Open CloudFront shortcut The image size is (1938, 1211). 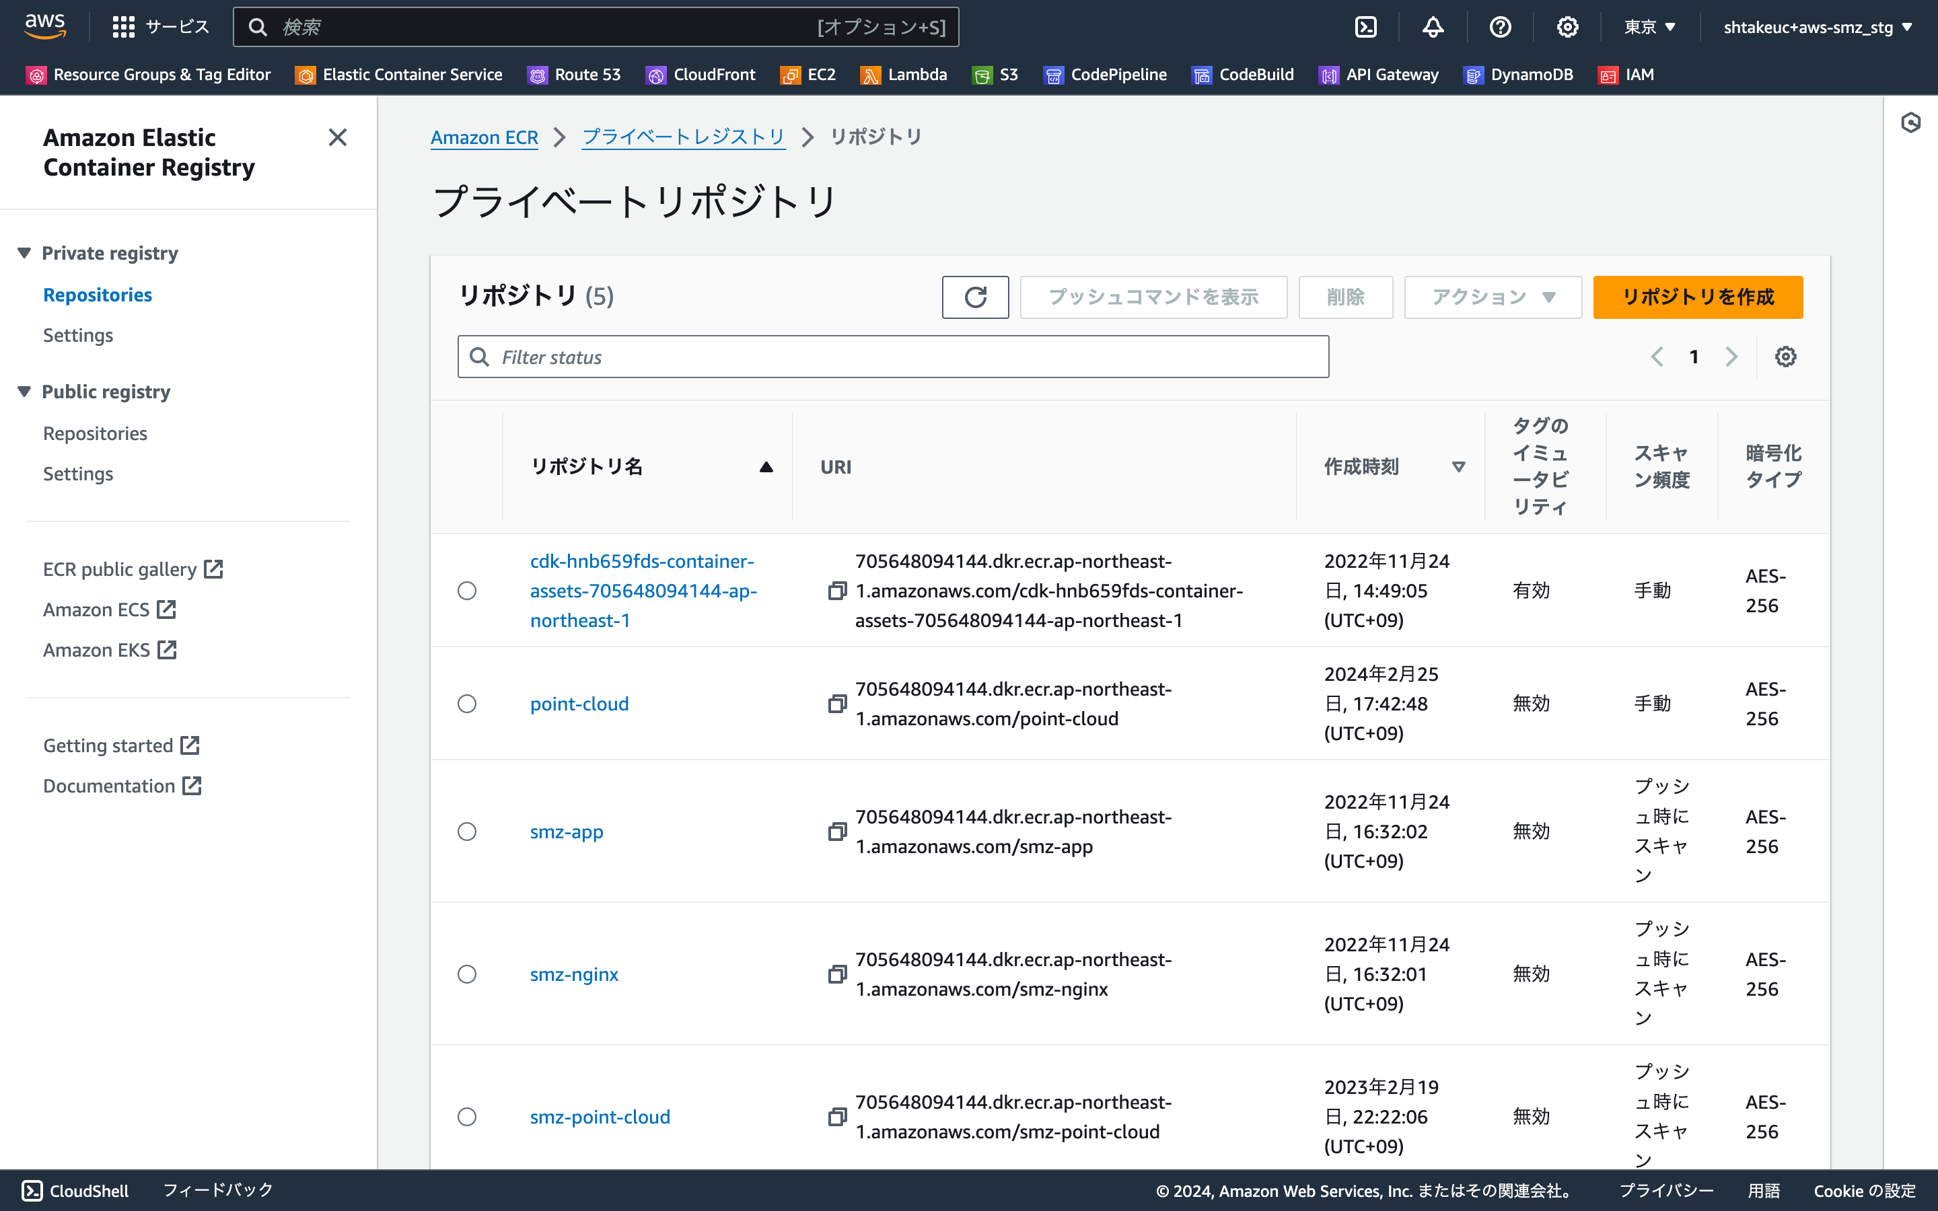[701, 75]
